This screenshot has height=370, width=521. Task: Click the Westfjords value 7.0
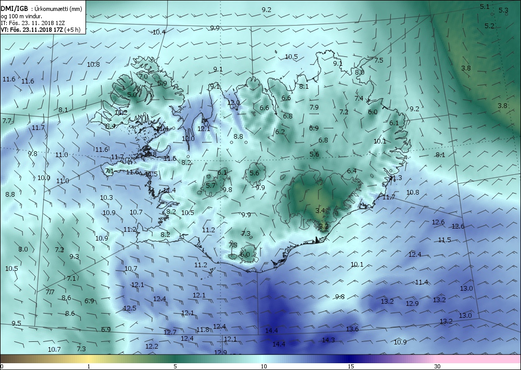point(143,76)
